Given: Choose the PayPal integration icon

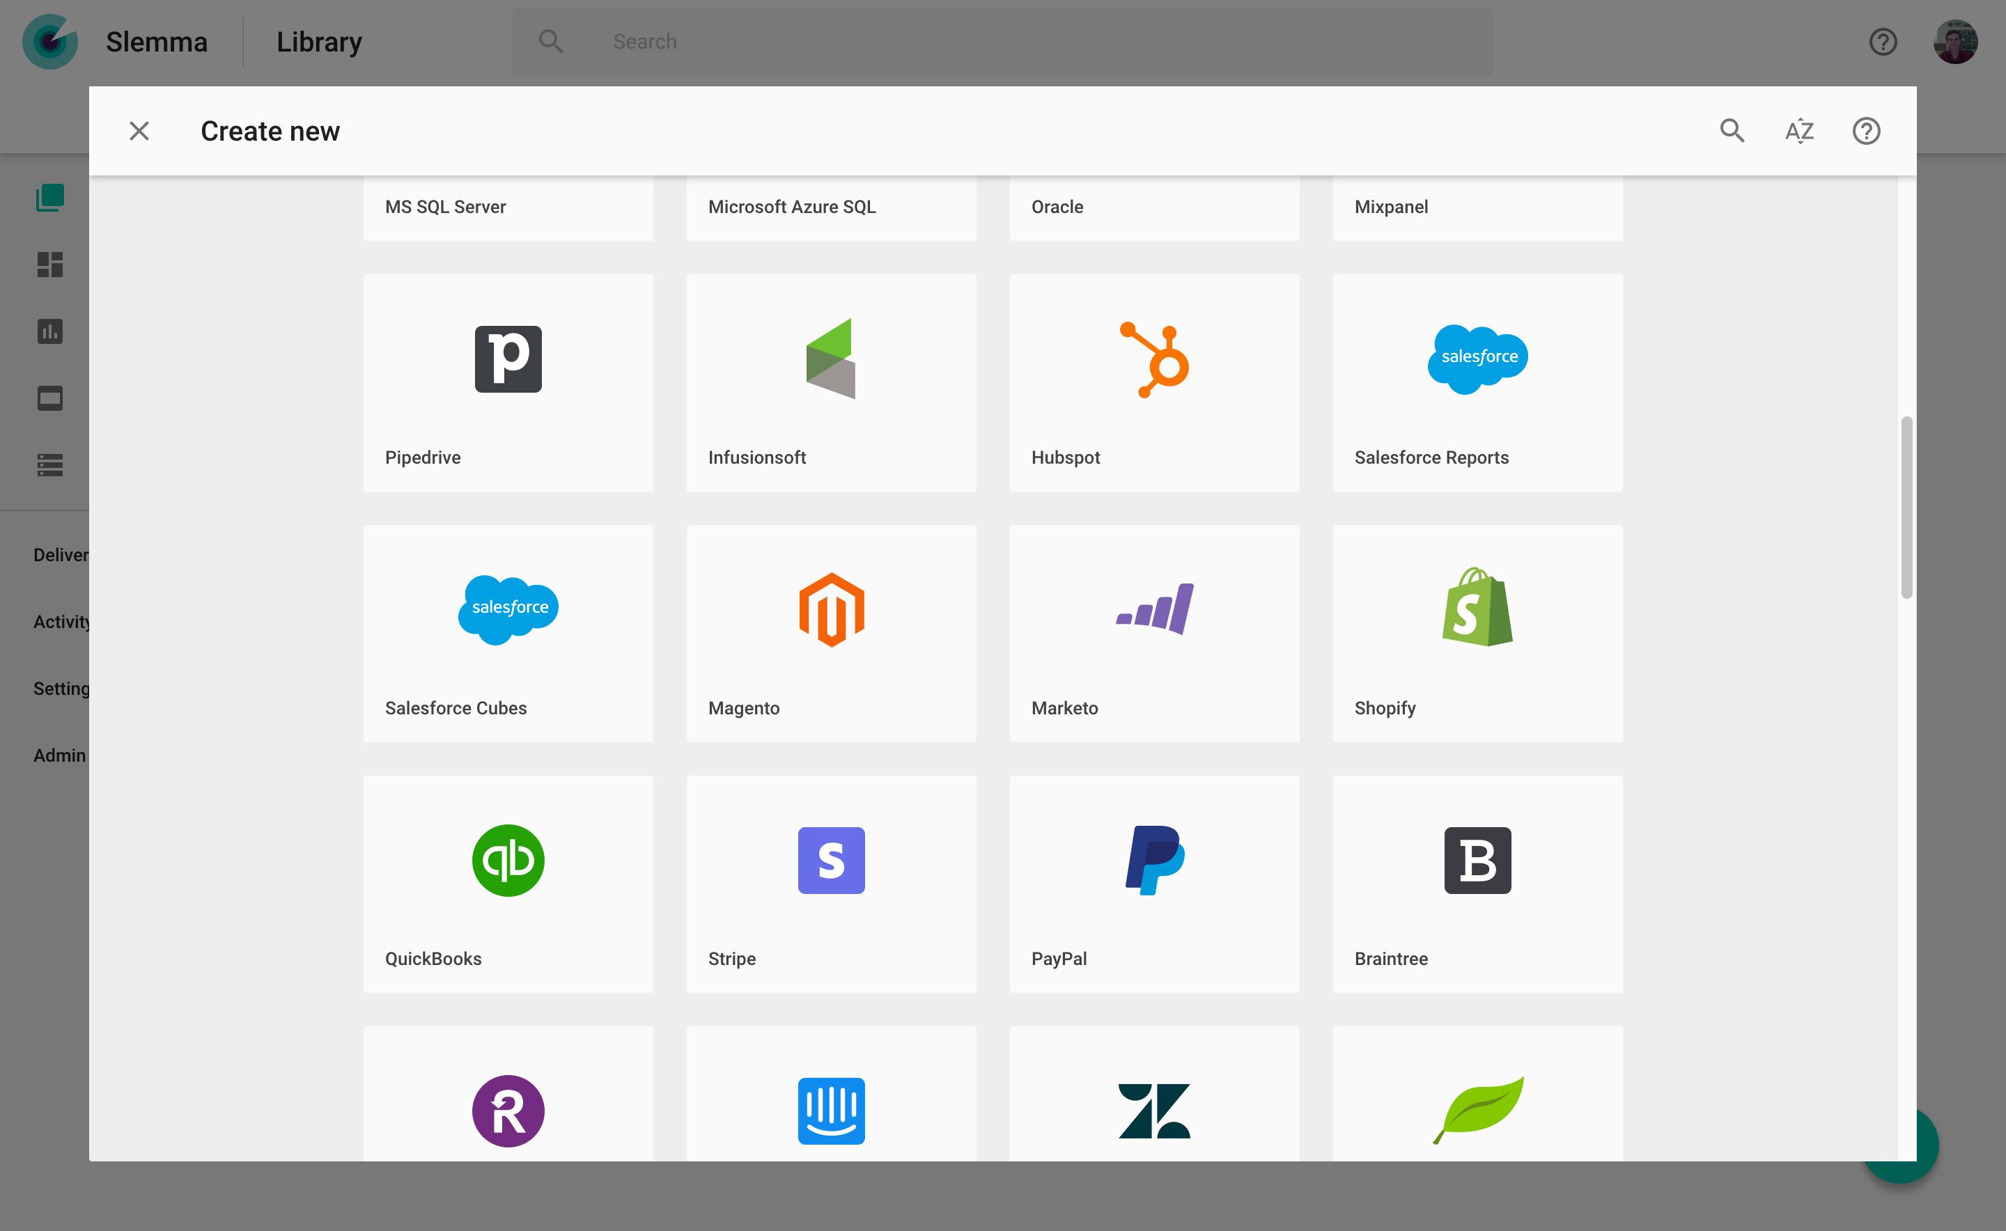Looking at the screenshot, I should 1154,861.
